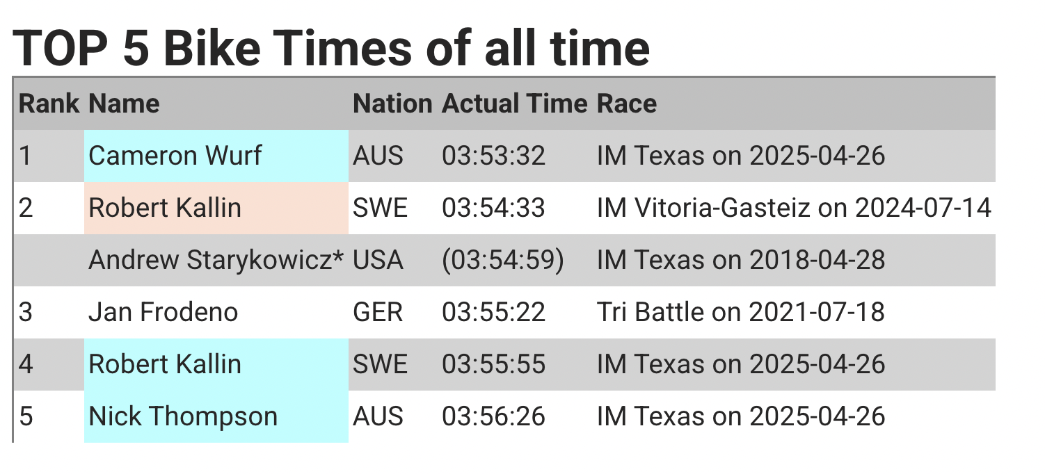Click the GER nation cell
This screenshot has height=474, width=1045.
(x=378, y=312)
